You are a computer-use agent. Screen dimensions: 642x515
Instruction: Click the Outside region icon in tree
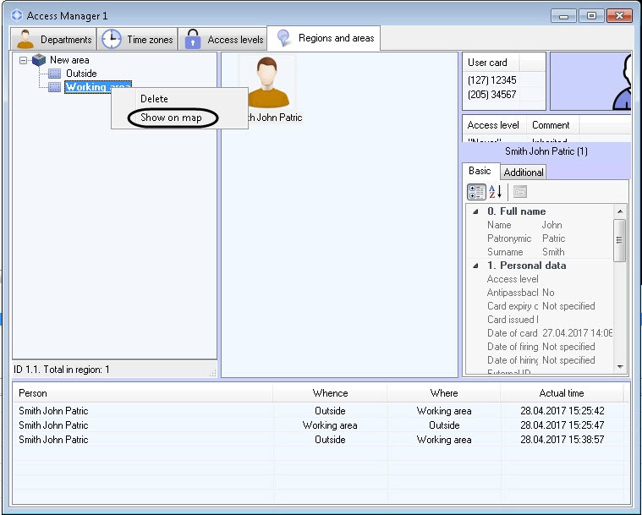(x=55, y=74)
